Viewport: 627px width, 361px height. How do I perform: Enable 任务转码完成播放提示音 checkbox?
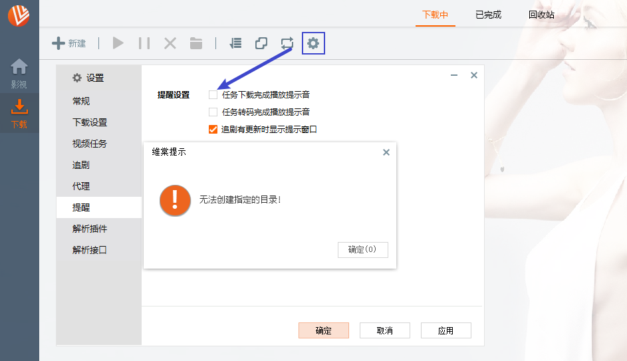click(x=213, y=112)
